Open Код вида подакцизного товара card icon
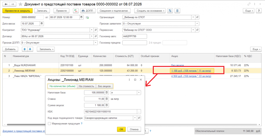Screen dimensions: 265x136 [139, 118]
